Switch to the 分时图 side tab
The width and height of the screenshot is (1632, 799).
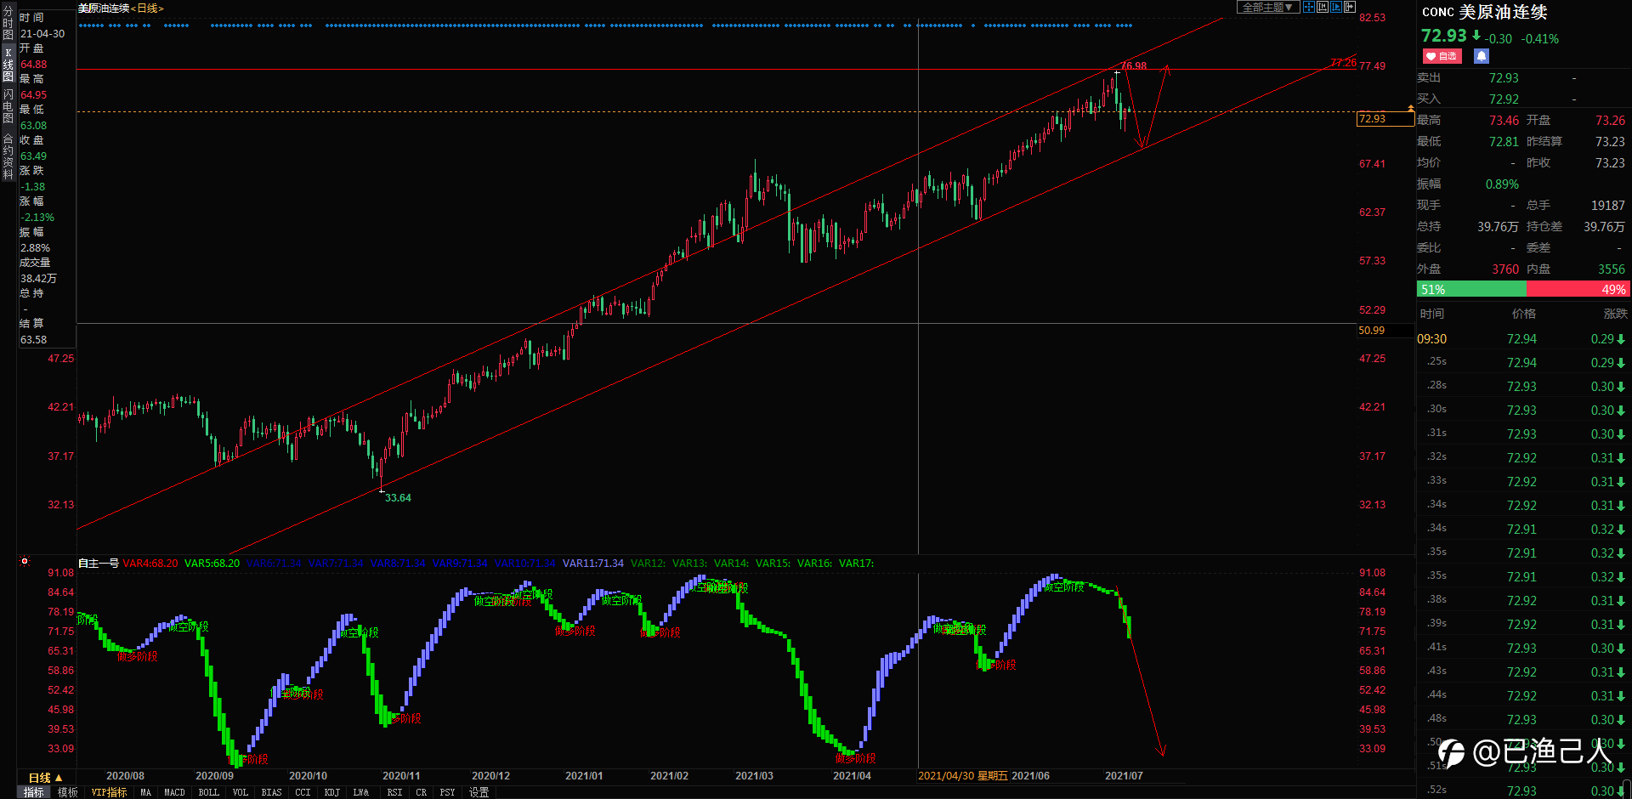pos(8,23)
